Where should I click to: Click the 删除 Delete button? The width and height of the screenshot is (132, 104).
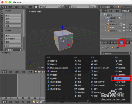(13, 42)
